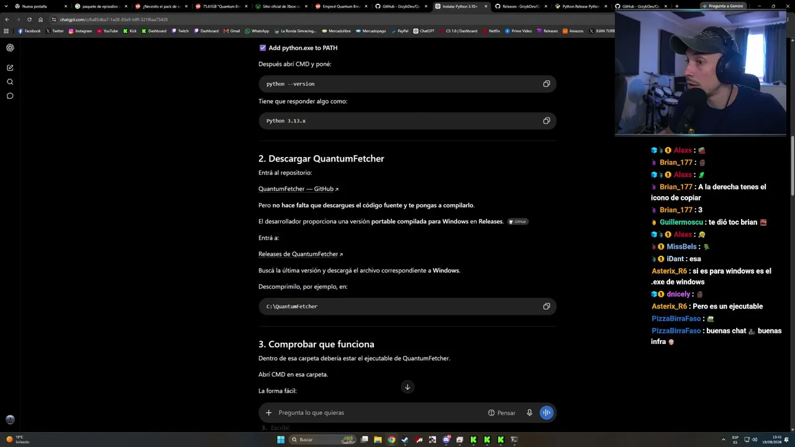Screen dimensions: 795x447
Task: Open the terminal from the taskbar
Action: pos(514,440)
